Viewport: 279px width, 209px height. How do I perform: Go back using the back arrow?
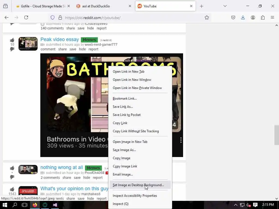[x=7, y=17]
